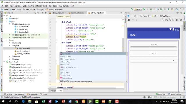Open the TODO tool window
Image resolution: width=186 pixels, height=104 pixels.
(44, 94)
